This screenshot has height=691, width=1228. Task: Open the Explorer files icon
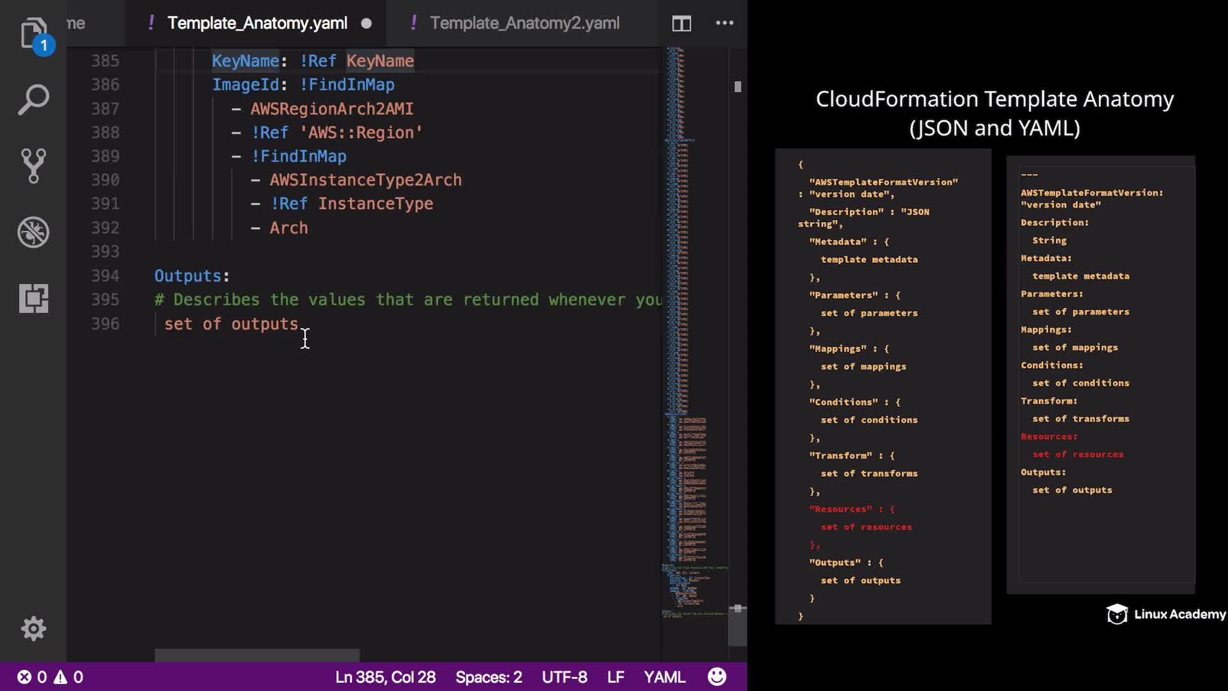coord(33,33)
